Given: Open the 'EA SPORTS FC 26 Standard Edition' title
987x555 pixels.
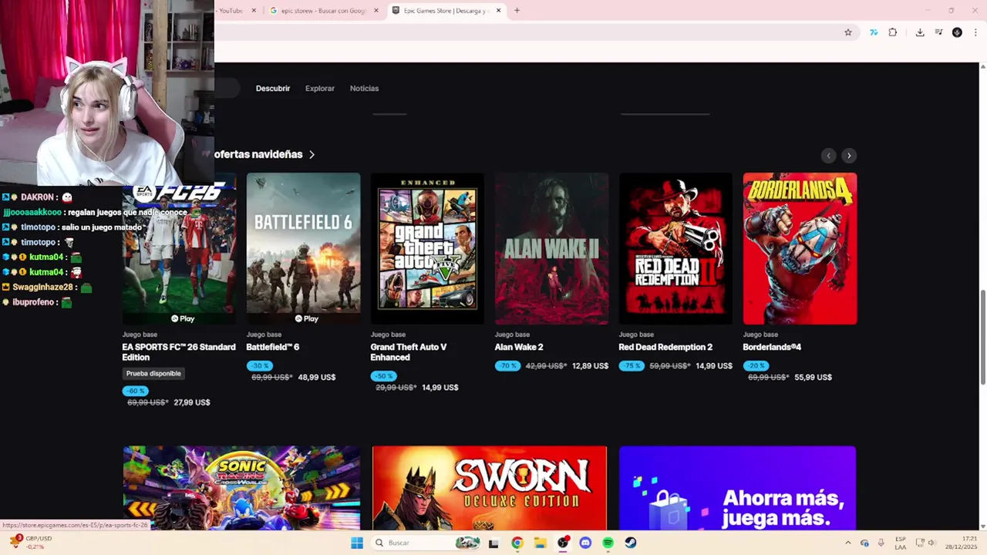Looking at the screenshot, I should tap(179, 352).
